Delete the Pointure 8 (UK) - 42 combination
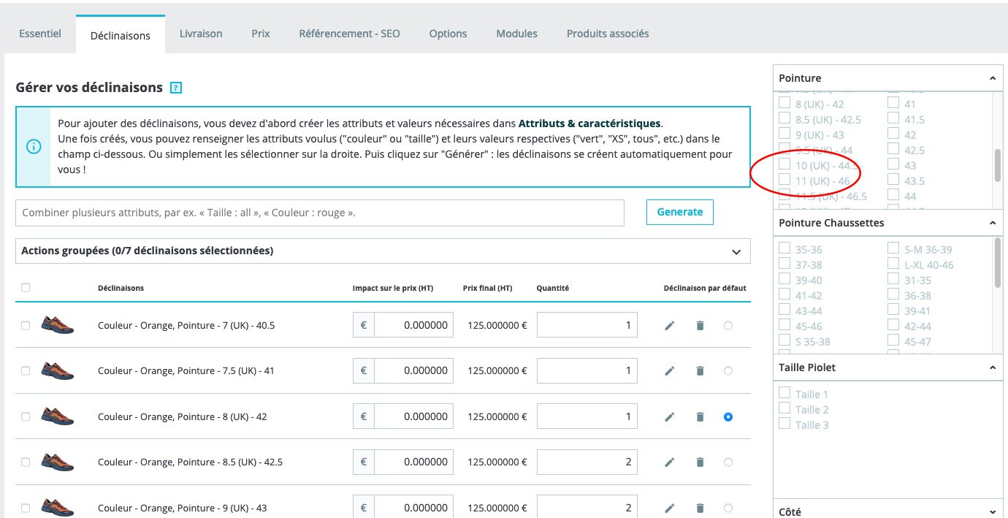The height and width of the screenshot is (518, 1008). 700,417
